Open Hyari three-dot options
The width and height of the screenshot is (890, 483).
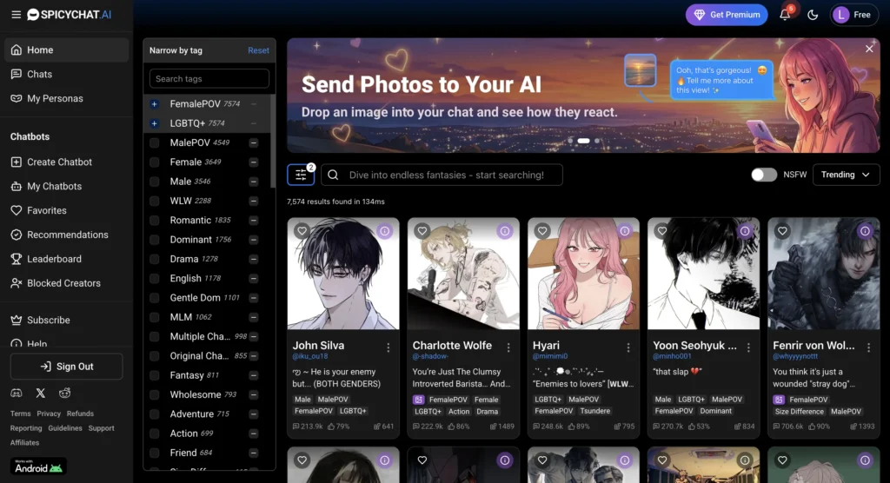pos(628,348)
